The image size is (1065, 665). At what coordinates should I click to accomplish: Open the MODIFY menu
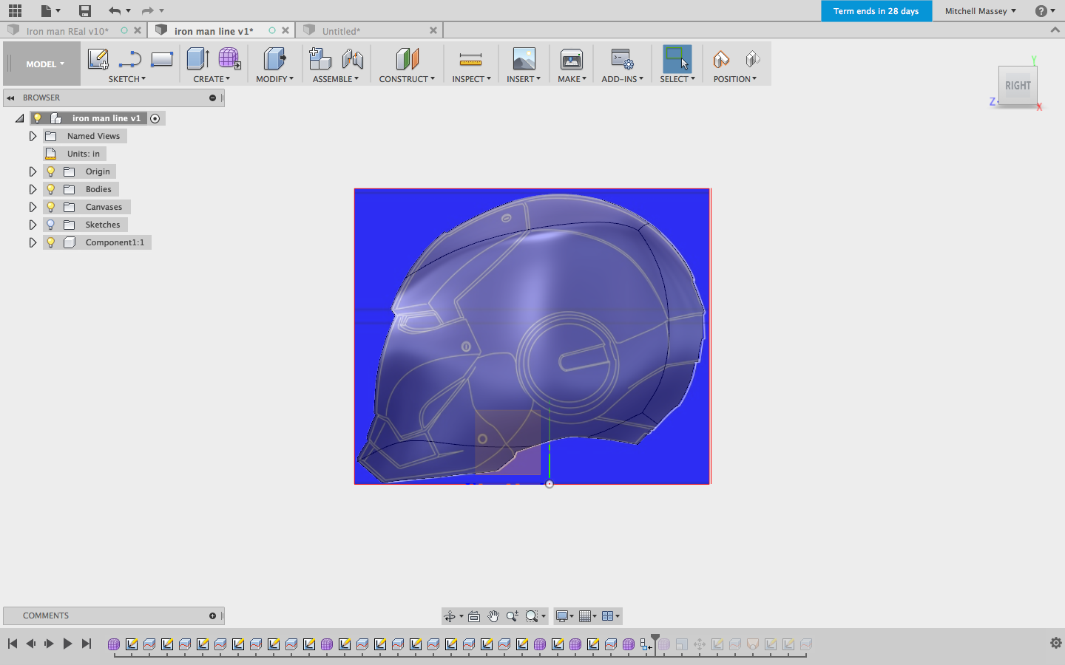[x=274, y=79]
